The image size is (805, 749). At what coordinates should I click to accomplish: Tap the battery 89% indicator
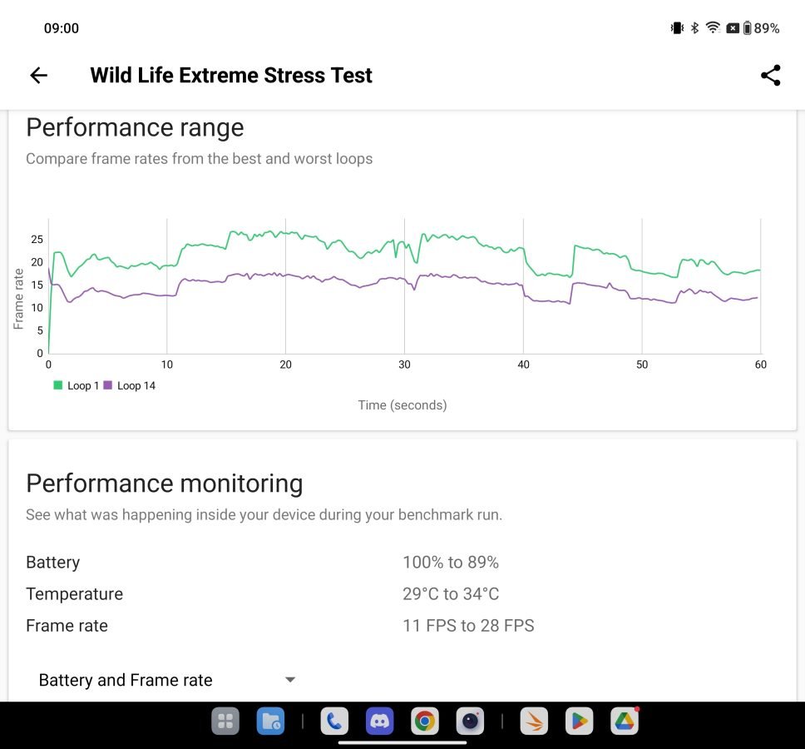tap(760, 28)
